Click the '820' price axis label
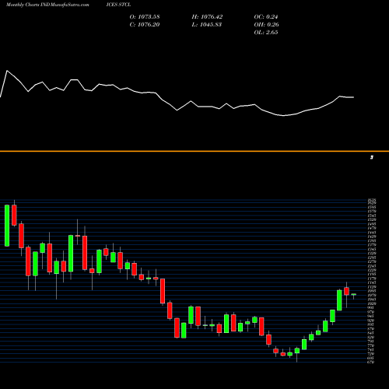Screen dimensions: 389x389 [371, 337]
